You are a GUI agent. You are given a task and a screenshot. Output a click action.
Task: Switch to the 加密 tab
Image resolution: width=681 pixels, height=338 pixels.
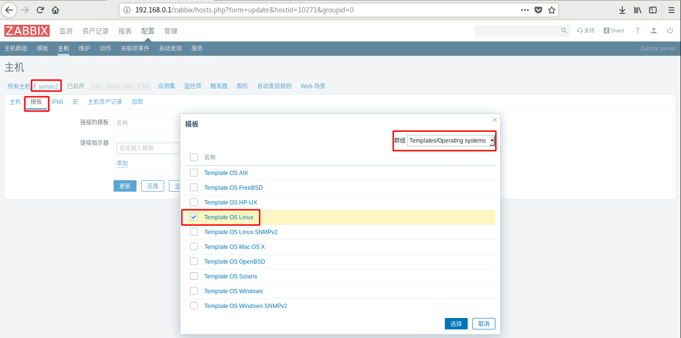(x=137, y=102)
